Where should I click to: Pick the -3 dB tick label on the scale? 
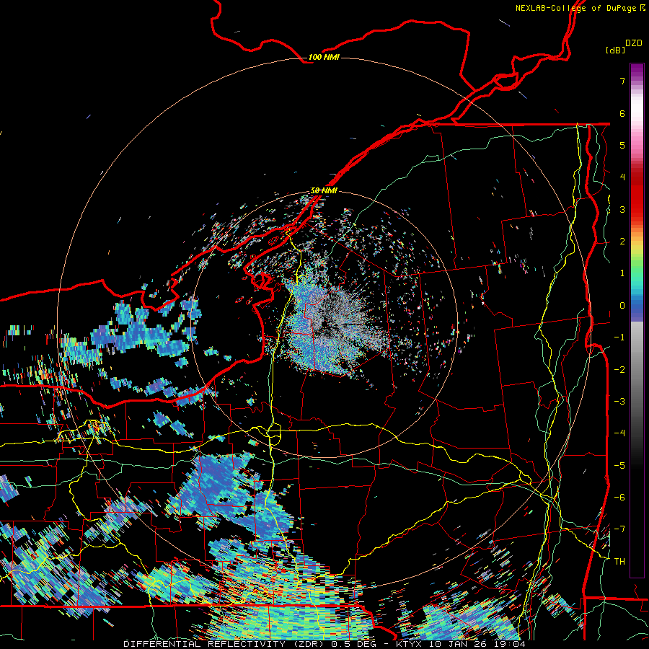coord(619,401)
